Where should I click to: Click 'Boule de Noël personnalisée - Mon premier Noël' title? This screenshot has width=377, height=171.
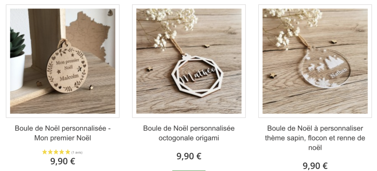coord(63,133)
